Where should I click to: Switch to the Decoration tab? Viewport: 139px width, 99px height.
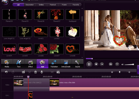click(30, 5)
